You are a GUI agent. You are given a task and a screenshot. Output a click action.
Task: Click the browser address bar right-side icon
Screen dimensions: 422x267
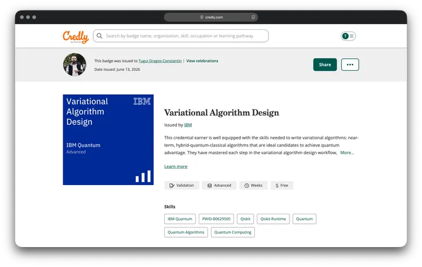(x=253, y=17)
